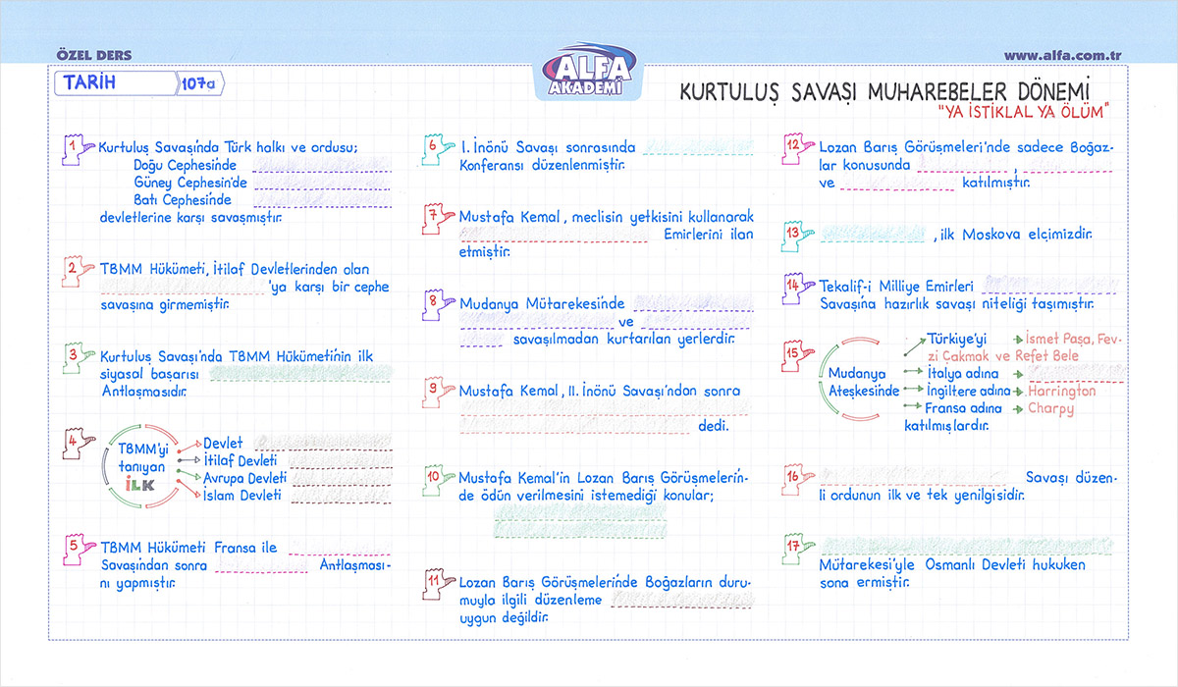
Task: Click "li ordunun ilk ve tek yenilgisidir"
Action: click(x=922, y=496)
